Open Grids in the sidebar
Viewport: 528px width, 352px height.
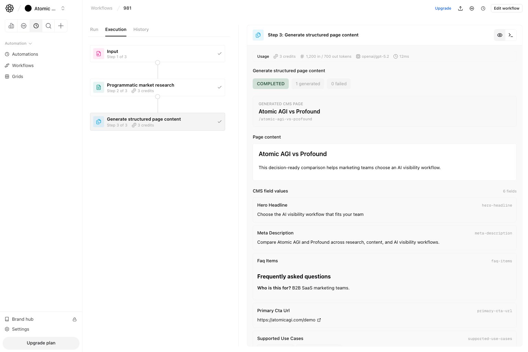point(17,76)
